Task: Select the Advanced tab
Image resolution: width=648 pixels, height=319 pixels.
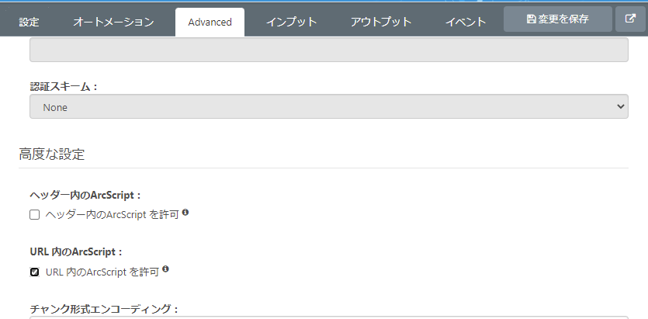Action: 210,22
